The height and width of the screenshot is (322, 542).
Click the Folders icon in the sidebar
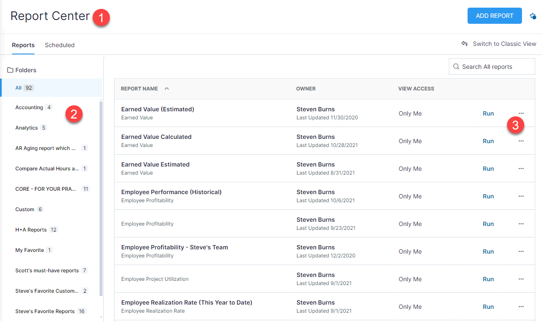pyautogui.click(x=10, y=70)
